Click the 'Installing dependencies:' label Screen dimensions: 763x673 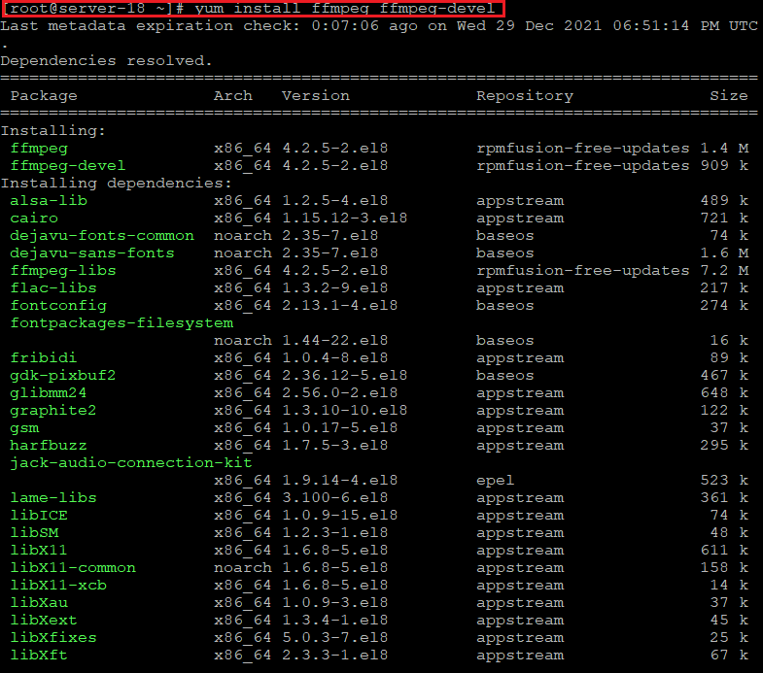(x=117, y=184)
